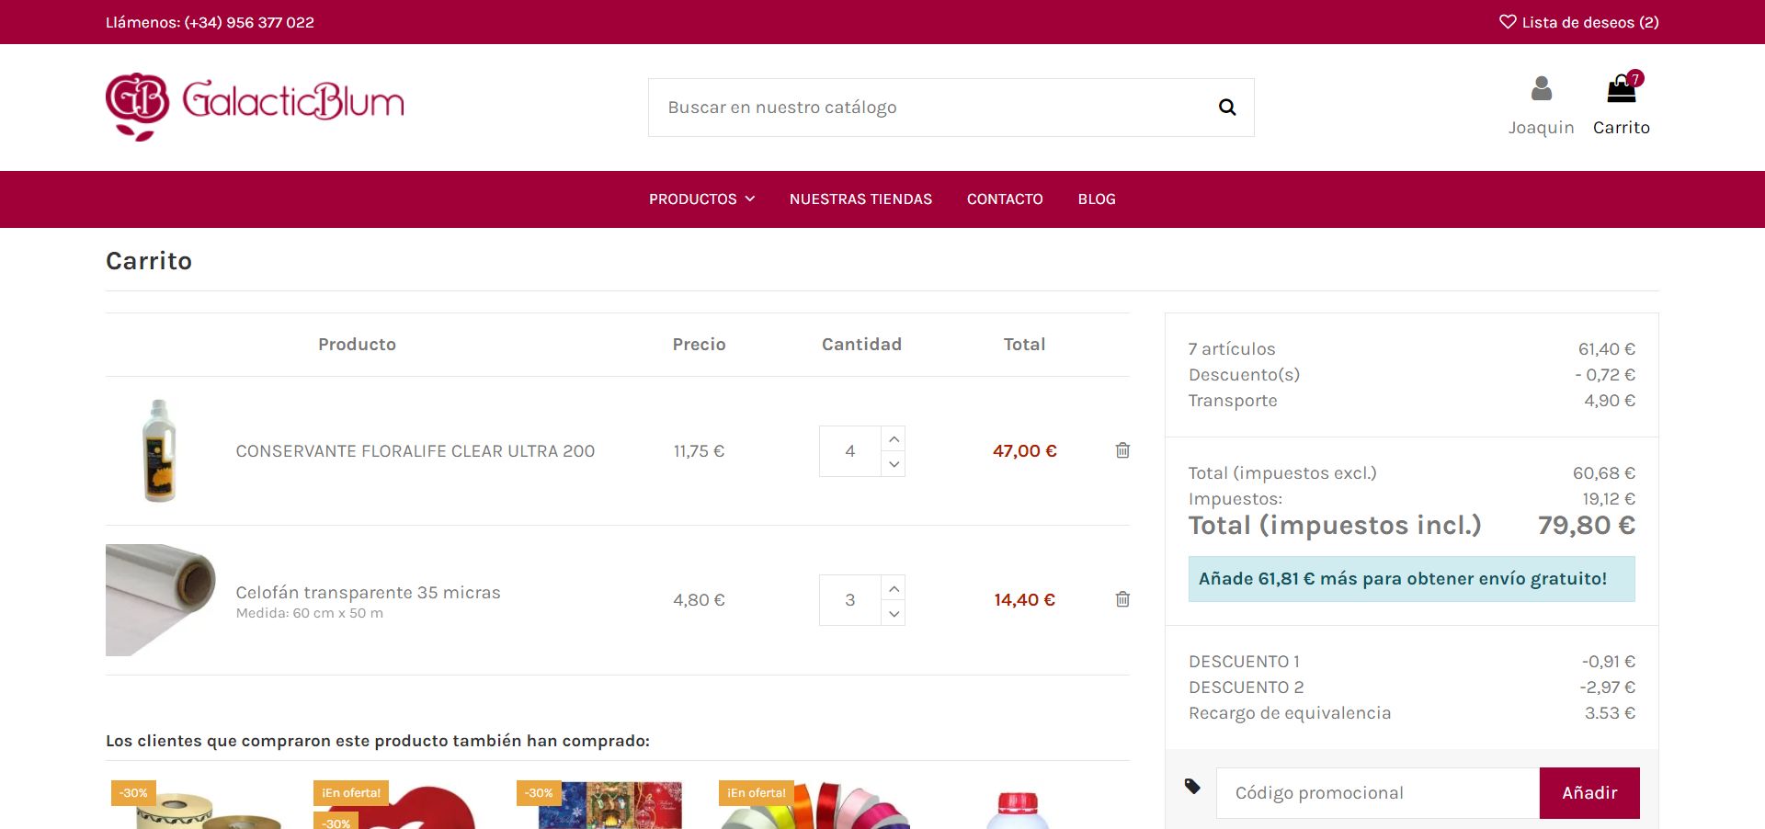Click the Carrito page heading
Viewport: 1765px width, 829px height.
[x=149, y=261]
